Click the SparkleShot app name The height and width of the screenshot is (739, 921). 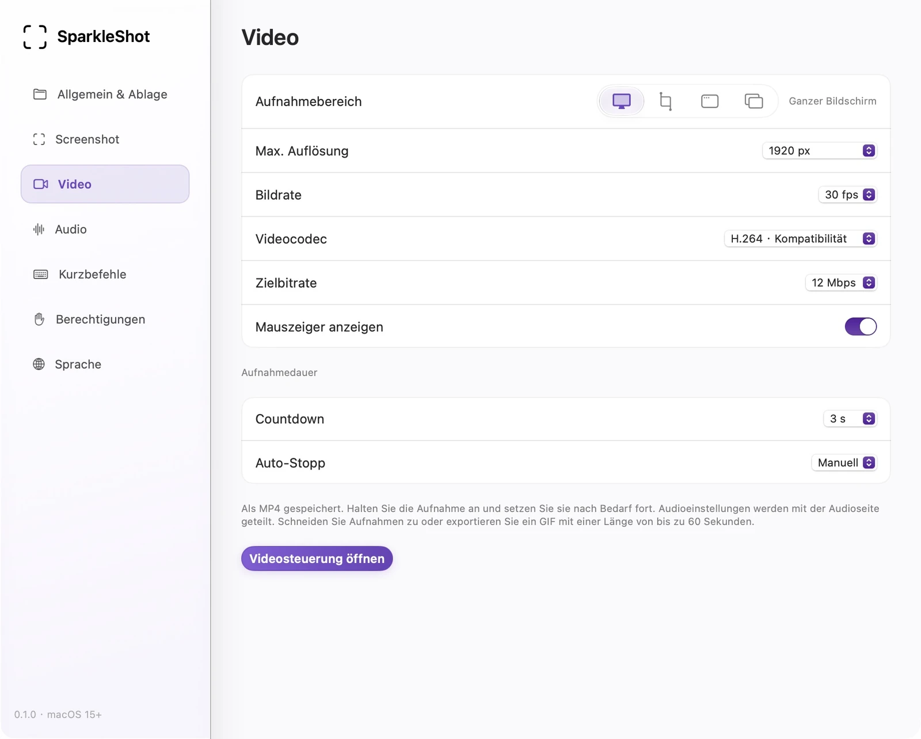pyautogui.click(x=104, y=37)
